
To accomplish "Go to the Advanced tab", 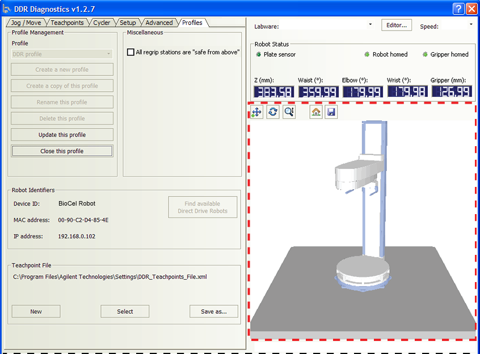I will (159, 23).
